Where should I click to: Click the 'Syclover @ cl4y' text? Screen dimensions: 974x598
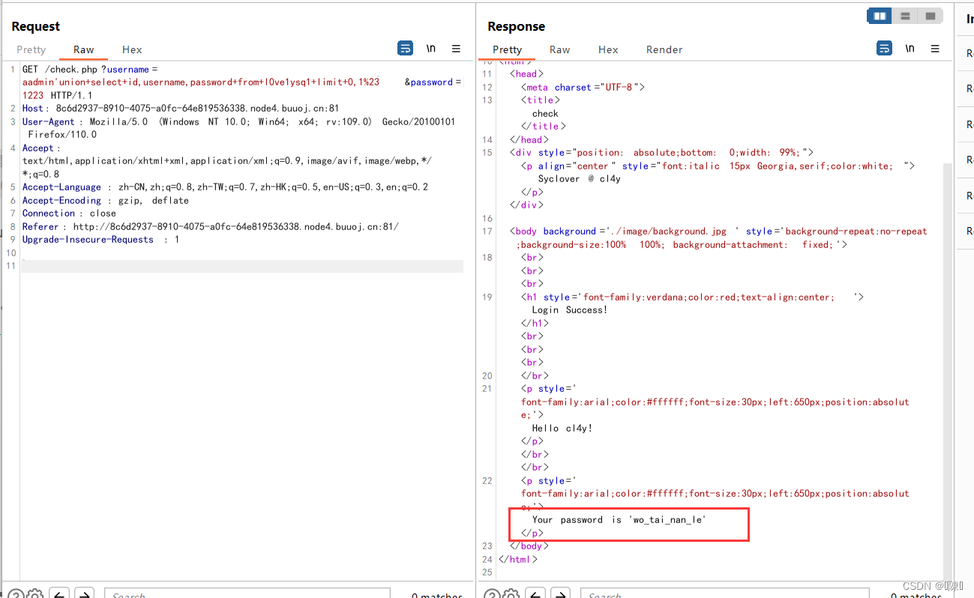coord(580,179)
